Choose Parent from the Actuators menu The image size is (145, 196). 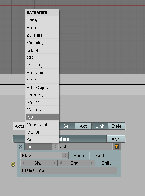42,28
